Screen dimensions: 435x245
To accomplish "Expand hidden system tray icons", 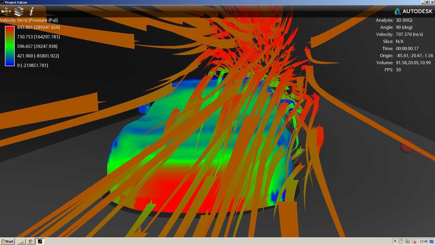I will pos(395,241).
